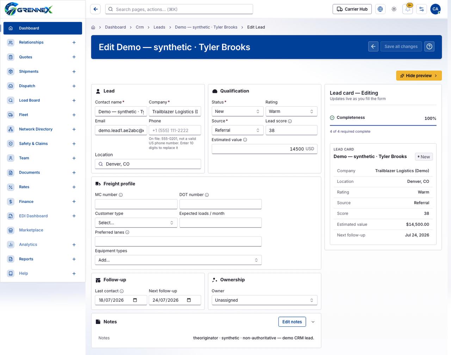Expand the Shipments sidebar plus
The height and width of the screenshot is (355, 451).
point(74,72)
